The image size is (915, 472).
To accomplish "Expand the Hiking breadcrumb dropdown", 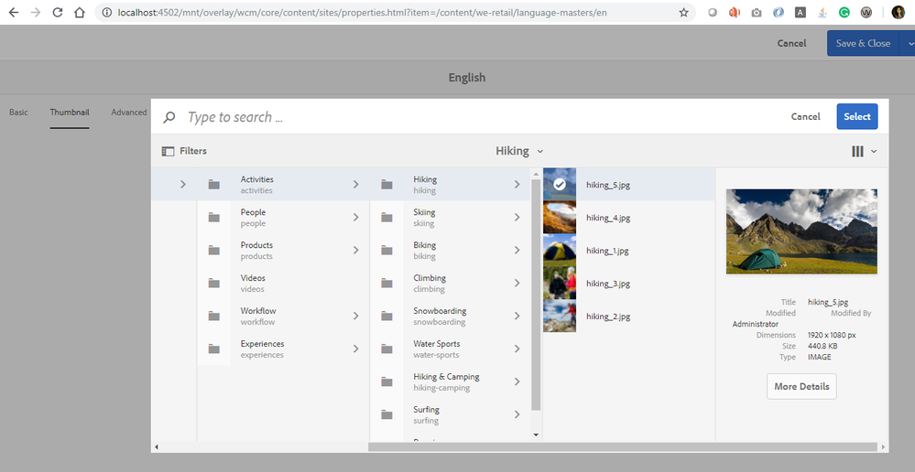I will tap(539, 151).
